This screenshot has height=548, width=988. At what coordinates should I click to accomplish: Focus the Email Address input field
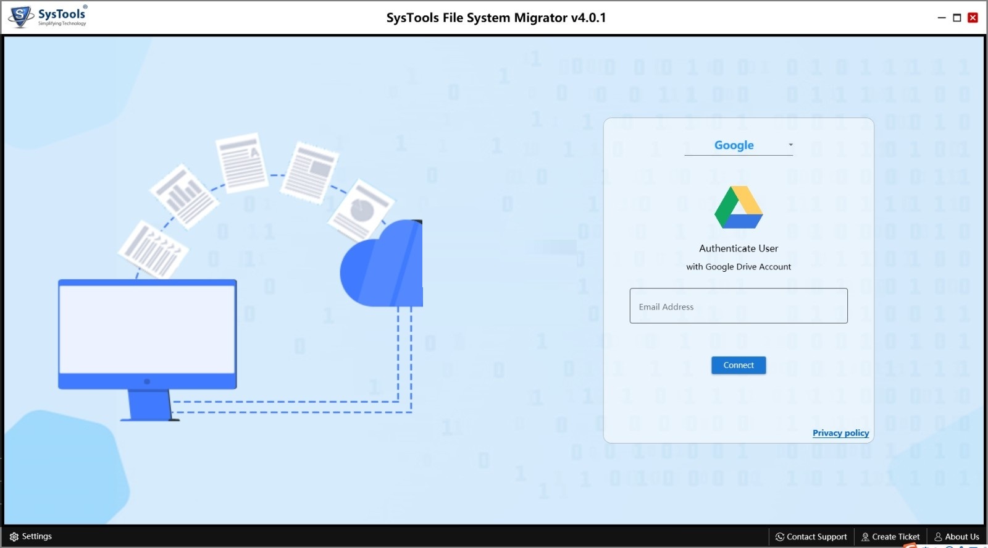click(x=739, y=306)
